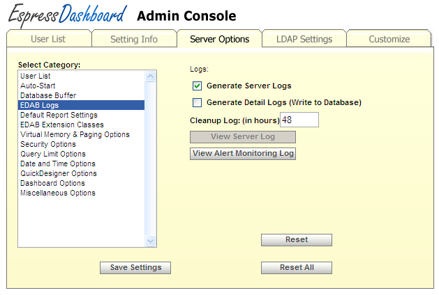Switch to the Setting Info tab
This screenshot has width=439, height=295.
pyautogui.click(x=134, y=39)
